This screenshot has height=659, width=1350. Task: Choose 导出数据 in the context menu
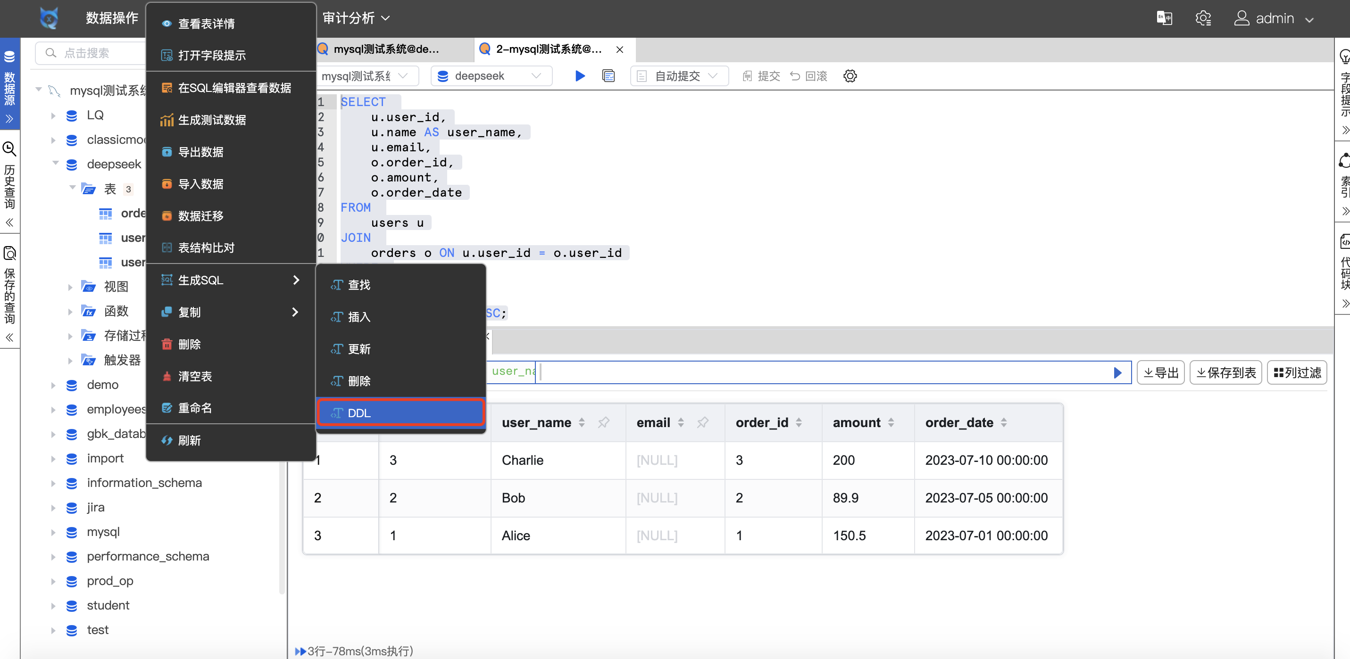coord(201,152)
